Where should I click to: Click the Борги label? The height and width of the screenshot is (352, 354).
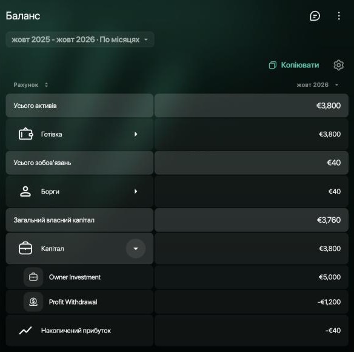[50, 192]
